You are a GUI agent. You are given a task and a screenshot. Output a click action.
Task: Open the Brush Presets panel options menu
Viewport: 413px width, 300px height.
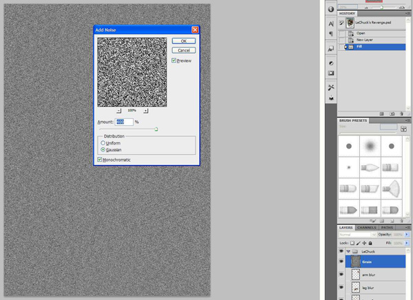pyautogui.click(x=407, y=120)
